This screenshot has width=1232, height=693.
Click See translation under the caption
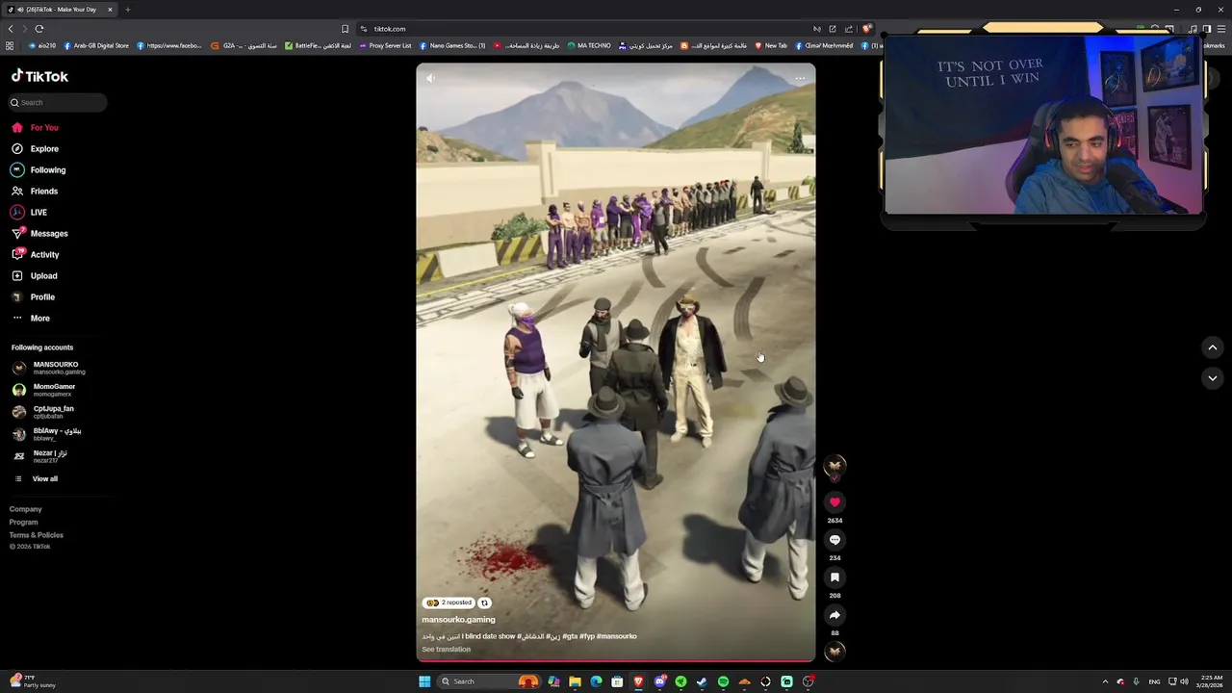click(x=446, y=650)
